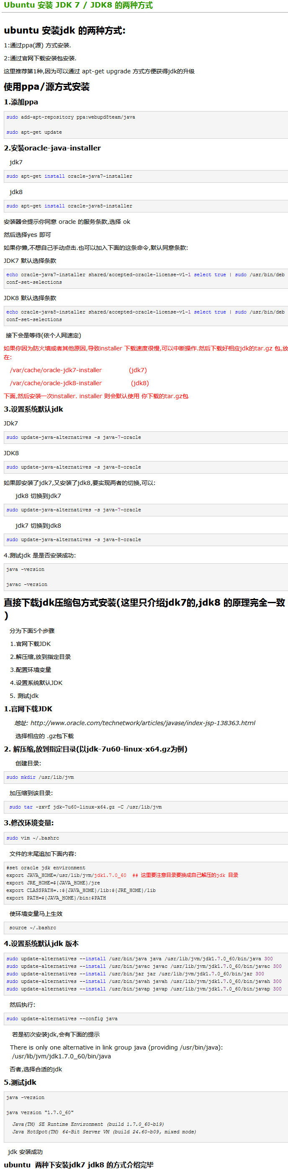Click the 'export CLASSPATH' code line
This screenshot has width=288, height=1169.
tap(81, 890)
